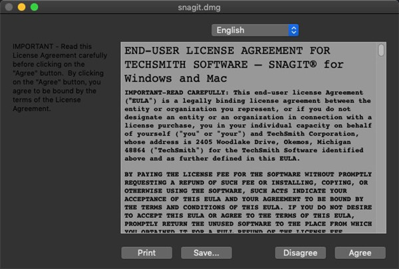This screenshot has width=399, height=269.
Task: Open the English language dropdown
Action: point(255,31)
